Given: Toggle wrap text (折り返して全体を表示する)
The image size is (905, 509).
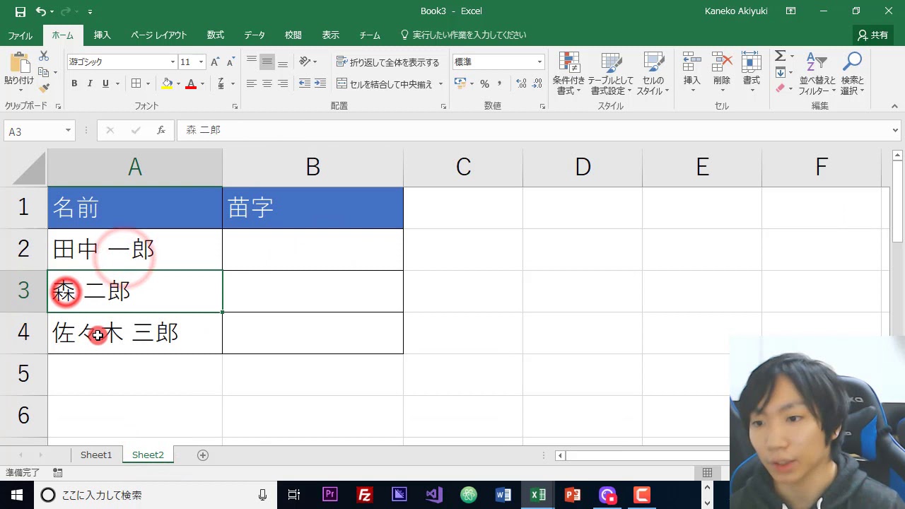Looking at the screenshot, I should click(387, 62).
